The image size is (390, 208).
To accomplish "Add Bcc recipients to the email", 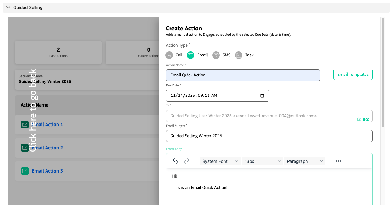I will (365, 119).
